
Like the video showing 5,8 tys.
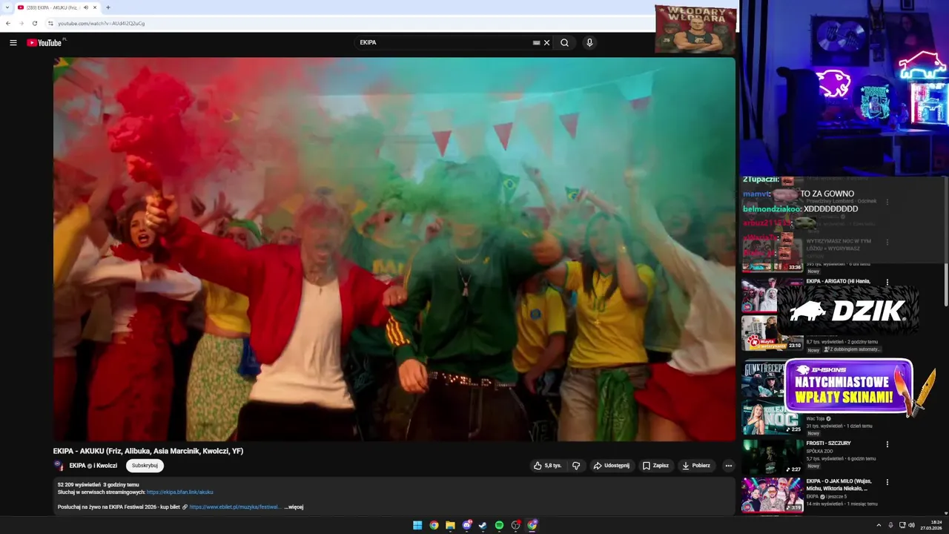pos(547,466)
